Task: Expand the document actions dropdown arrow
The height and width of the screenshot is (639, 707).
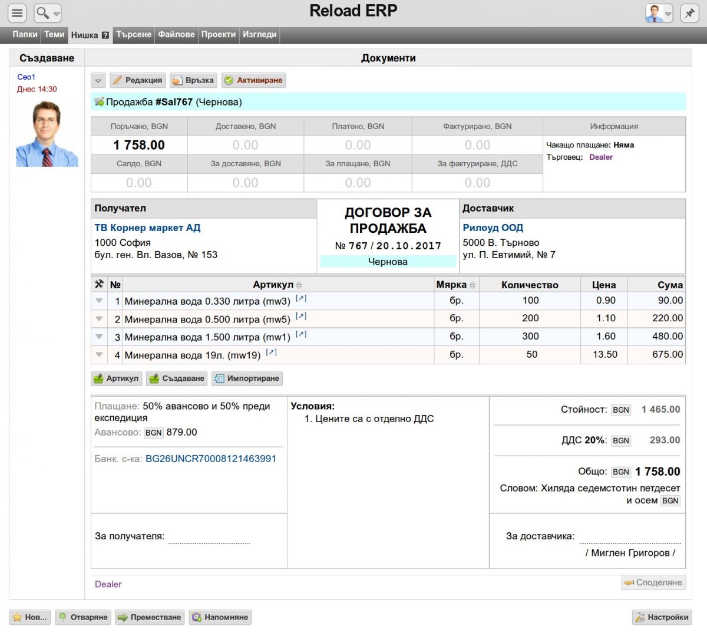Action: pos(98,80)
